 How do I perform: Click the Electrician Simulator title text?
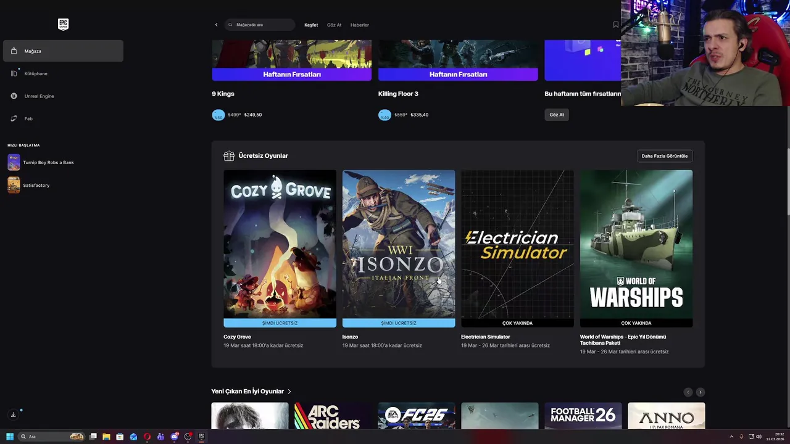tap(486, 337)
